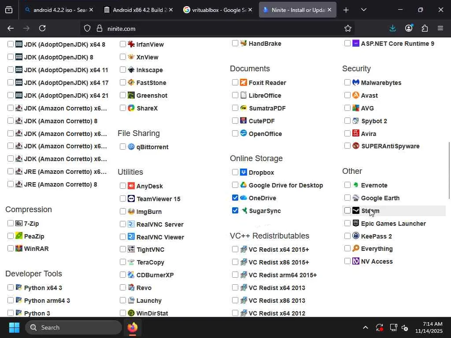The image size is (451, 338).
Task: Click the site security shield icon
Action: point(87,28)
